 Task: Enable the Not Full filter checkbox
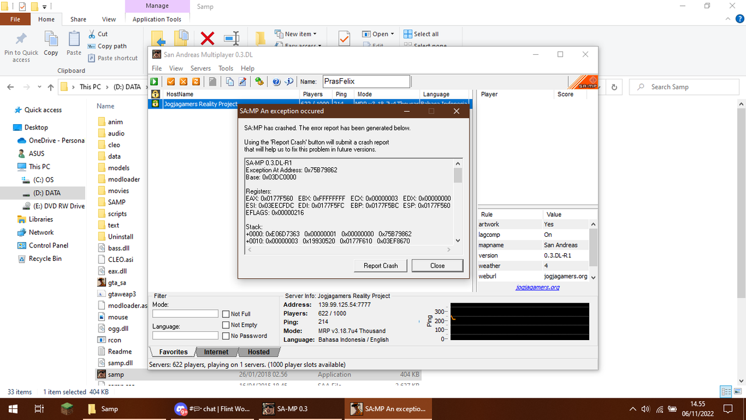tap(226, 314)
